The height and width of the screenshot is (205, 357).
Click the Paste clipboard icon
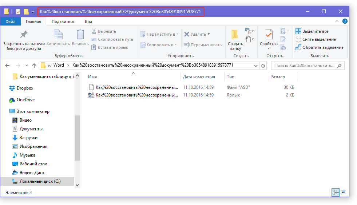pyautogui.click(x=80, y=35)
